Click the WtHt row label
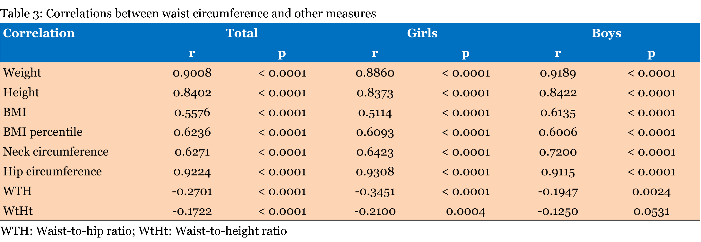Viewport: 701px width, 242px height. tap(18, 211)
